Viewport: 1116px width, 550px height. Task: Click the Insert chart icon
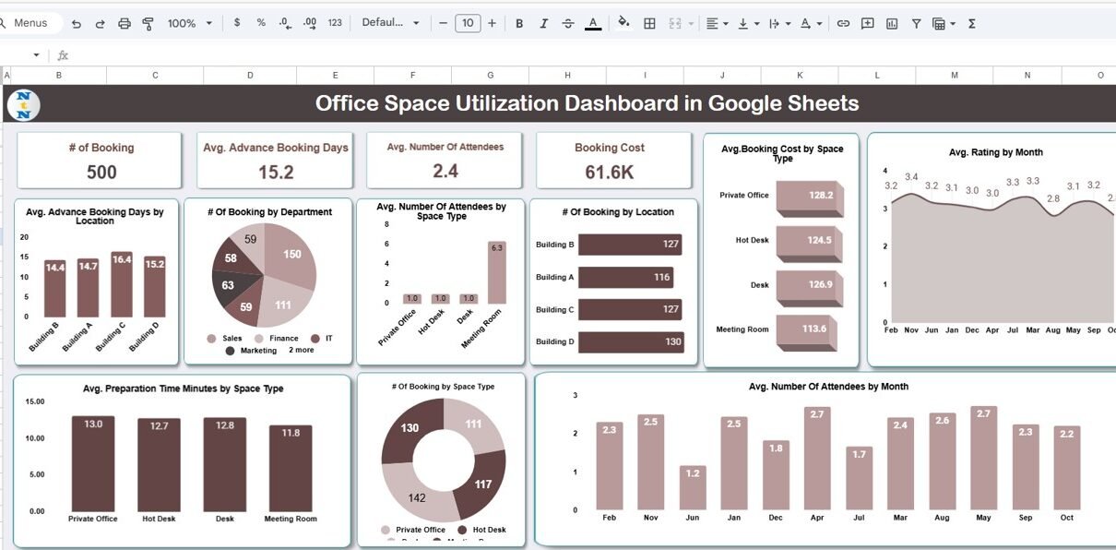tap(892, 23)
